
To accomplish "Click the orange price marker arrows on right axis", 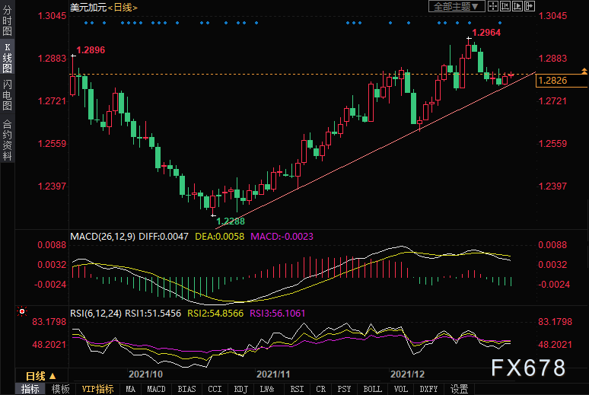I will point(584,71).
